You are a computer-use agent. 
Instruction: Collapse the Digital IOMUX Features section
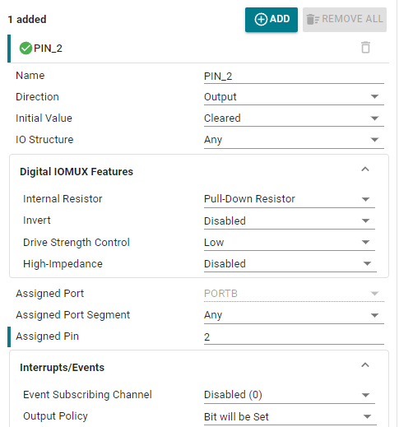tap(365, 169)
